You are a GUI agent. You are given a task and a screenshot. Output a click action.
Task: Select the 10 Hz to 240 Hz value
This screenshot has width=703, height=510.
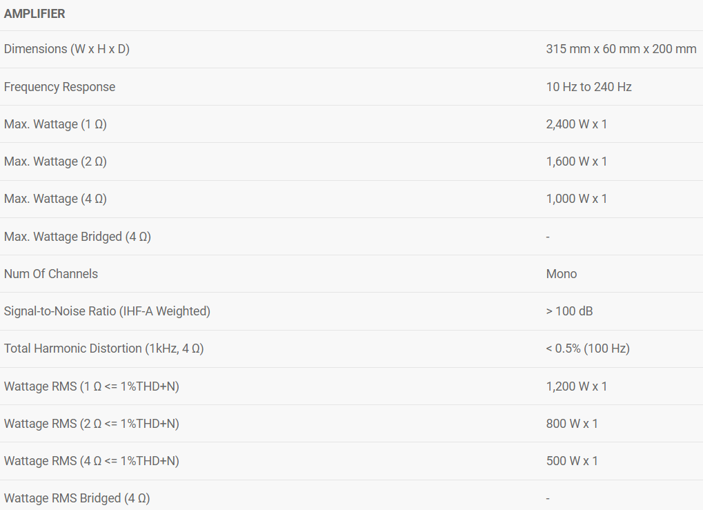coord(588,87)
